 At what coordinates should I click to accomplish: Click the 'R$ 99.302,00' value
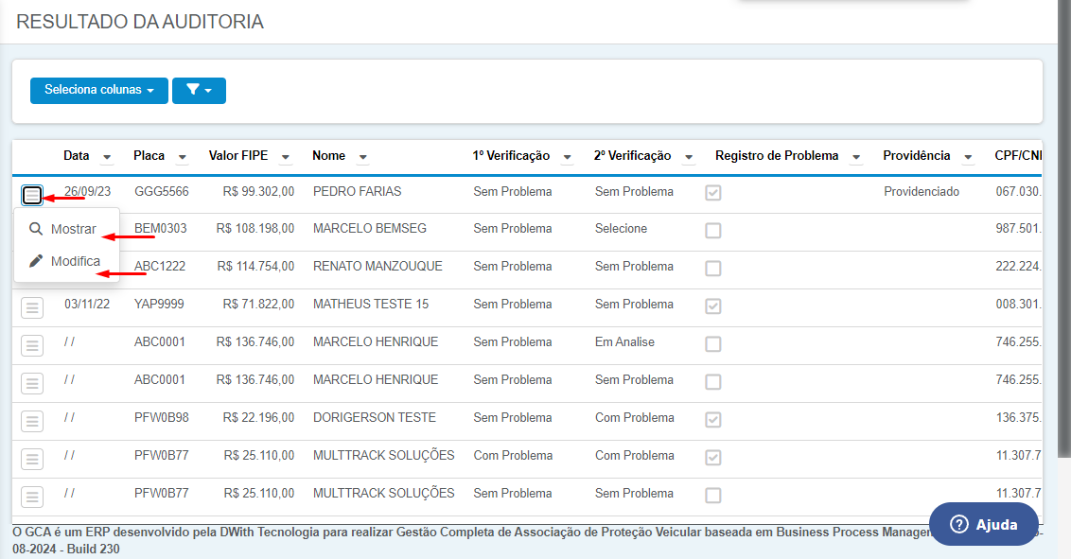[258, 191]
